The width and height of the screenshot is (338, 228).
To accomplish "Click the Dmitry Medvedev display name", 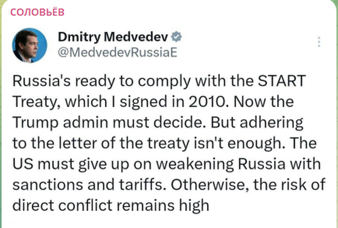I will [x=112, y=37].
